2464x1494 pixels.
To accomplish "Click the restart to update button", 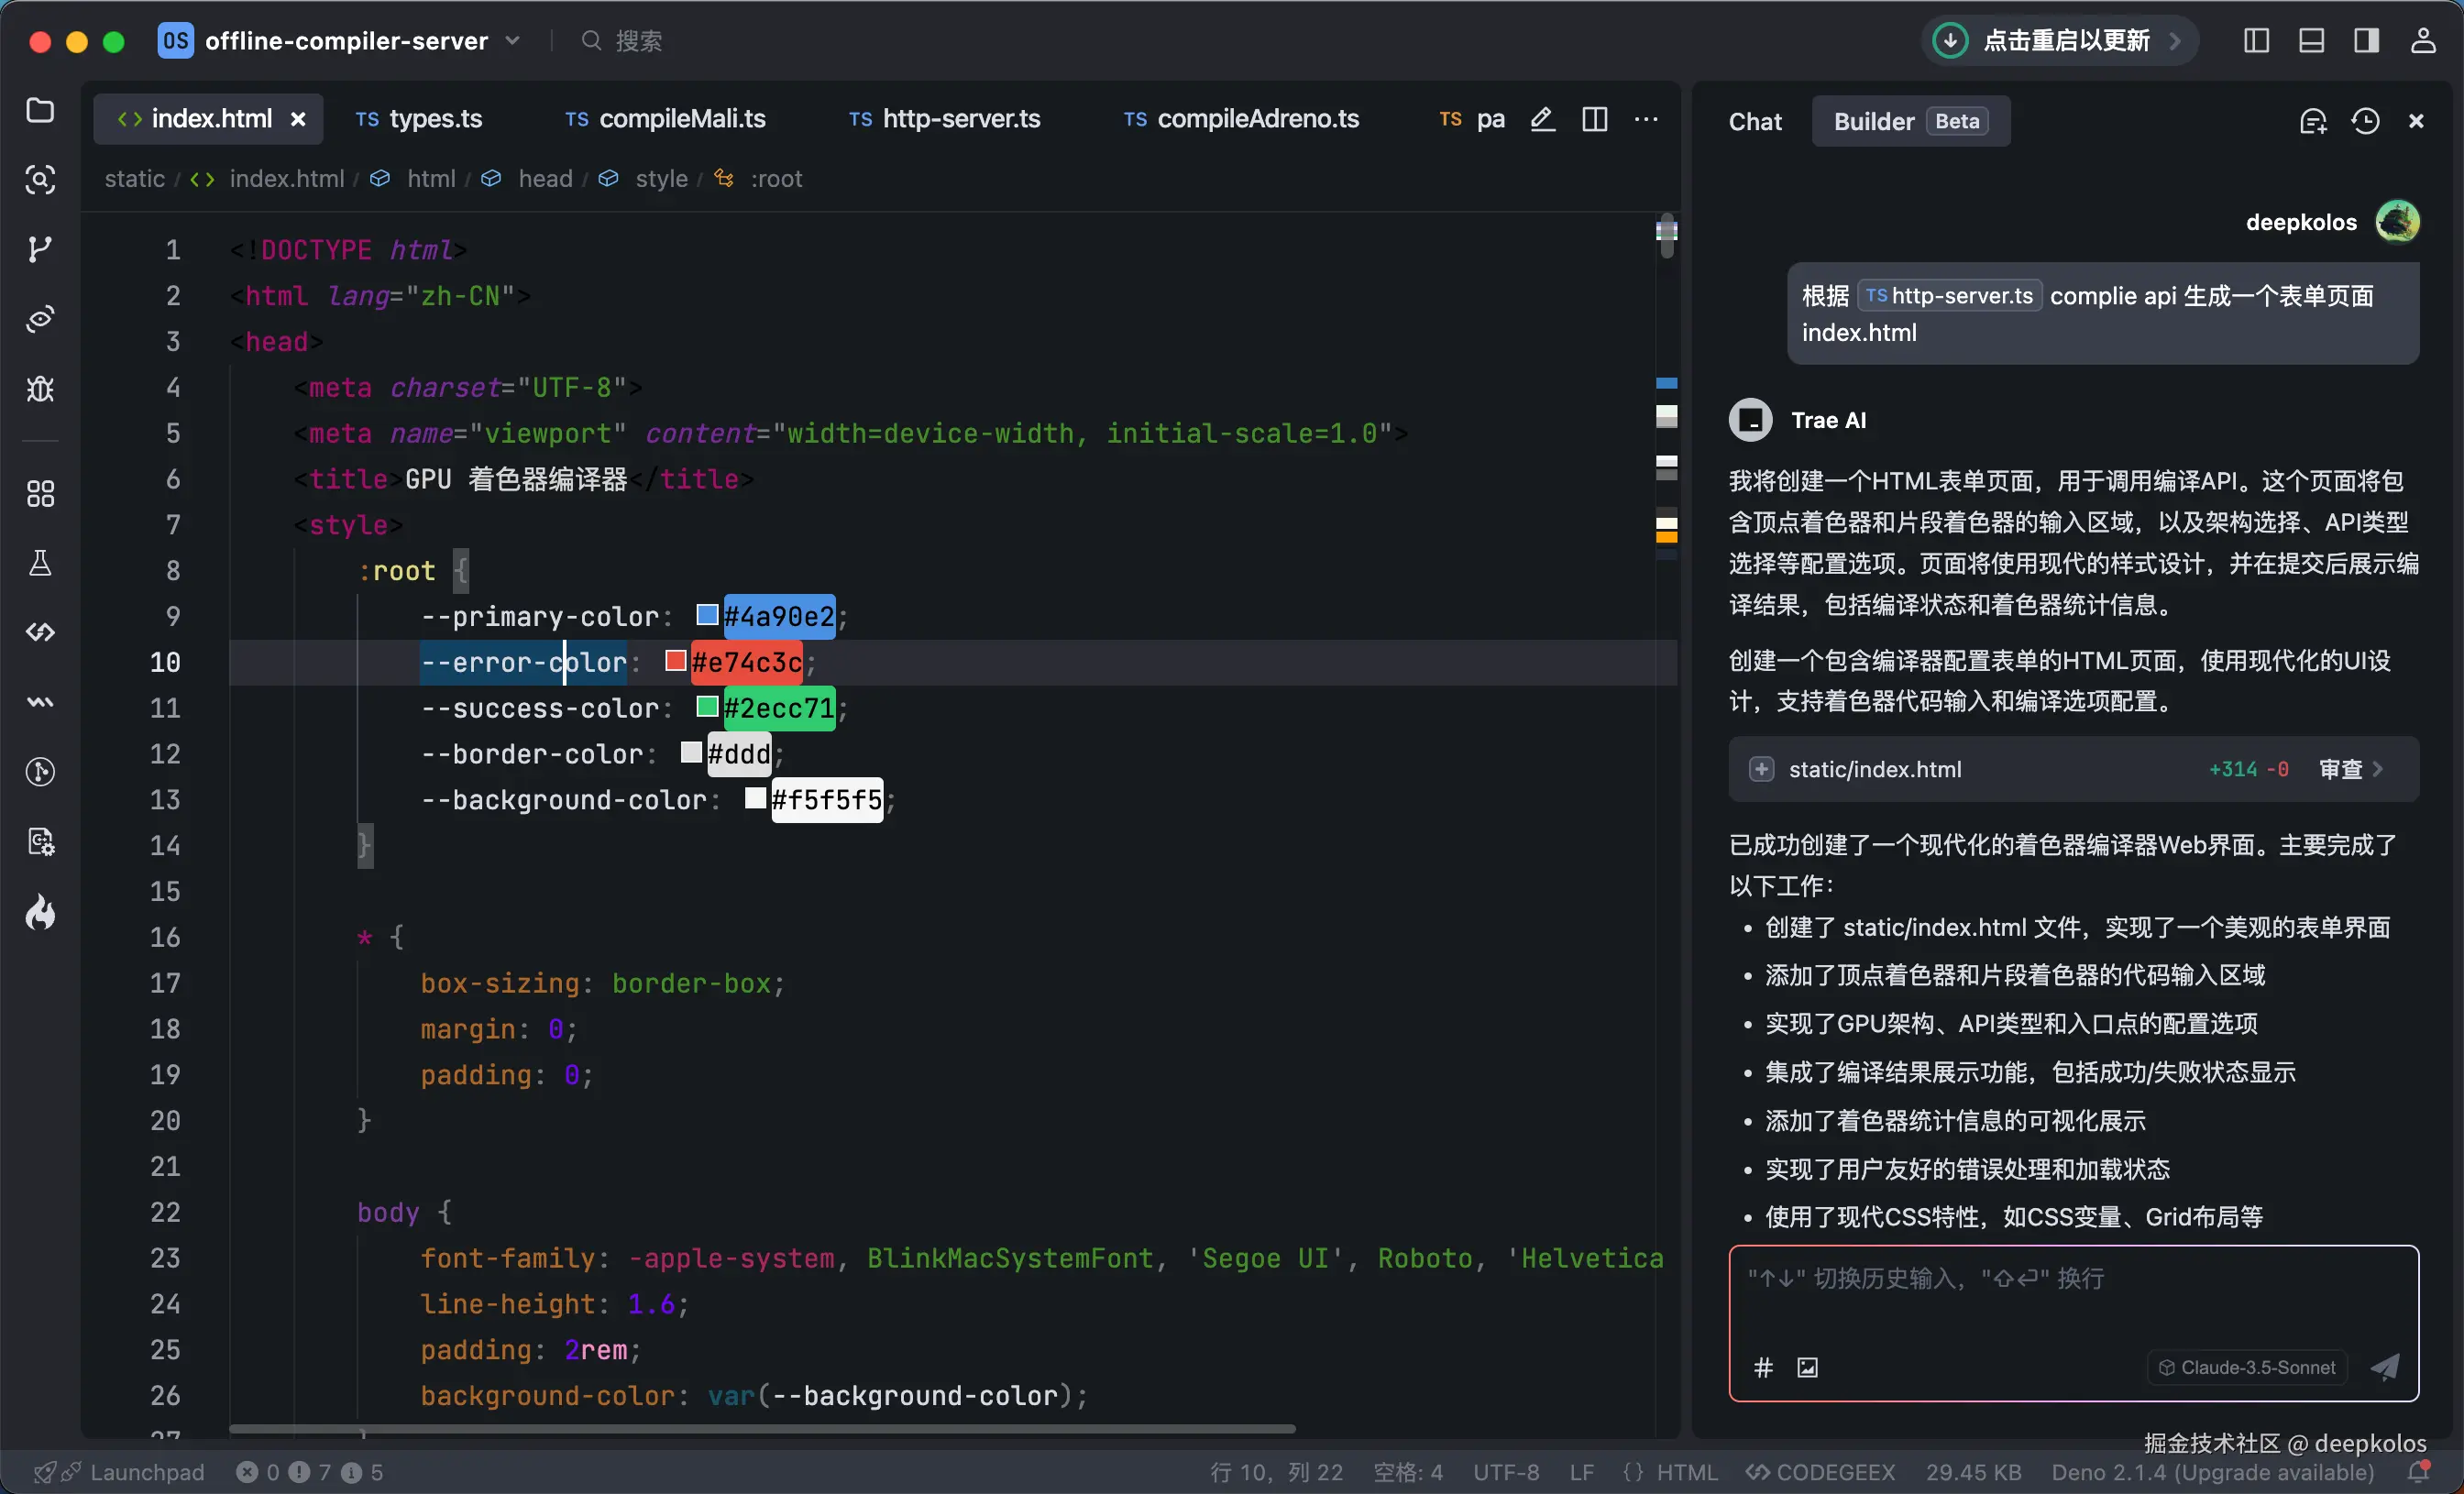I will point(2058,40).
